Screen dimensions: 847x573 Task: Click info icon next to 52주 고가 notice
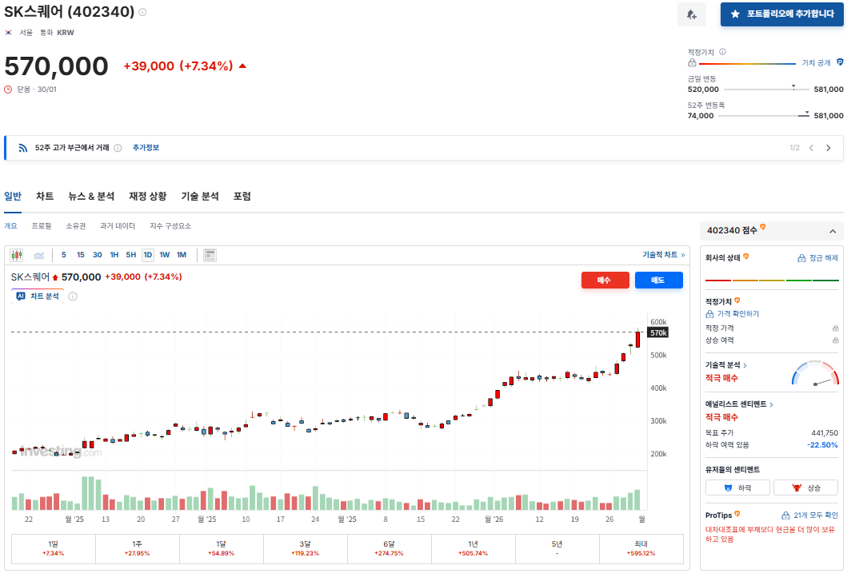click(118, 148)
